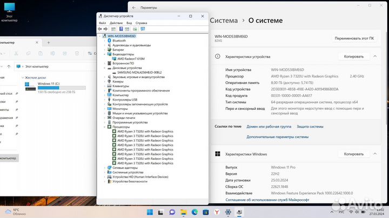389x218 pixels.
Task: Click Delete trash icon in File Explorer toolbar
Action: (x=77, y=53)
